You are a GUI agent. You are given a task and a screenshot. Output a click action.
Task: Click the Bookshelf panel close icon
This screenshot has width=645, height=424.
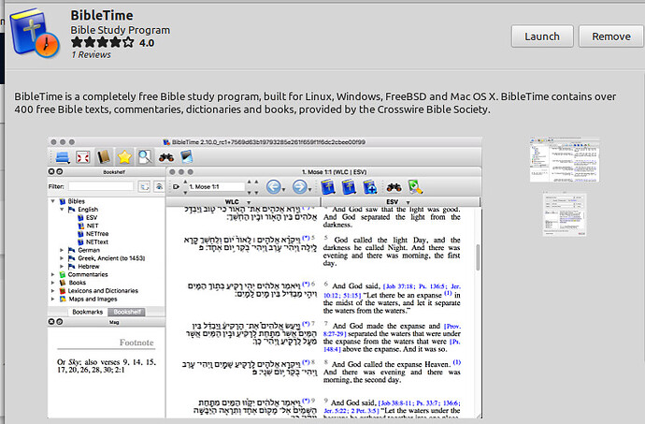(x=51, y=171)
